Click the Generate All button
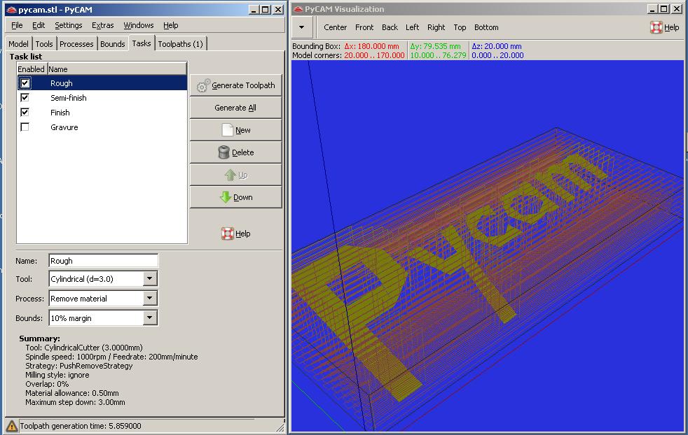The image size is (688, 435). [235, 107]
